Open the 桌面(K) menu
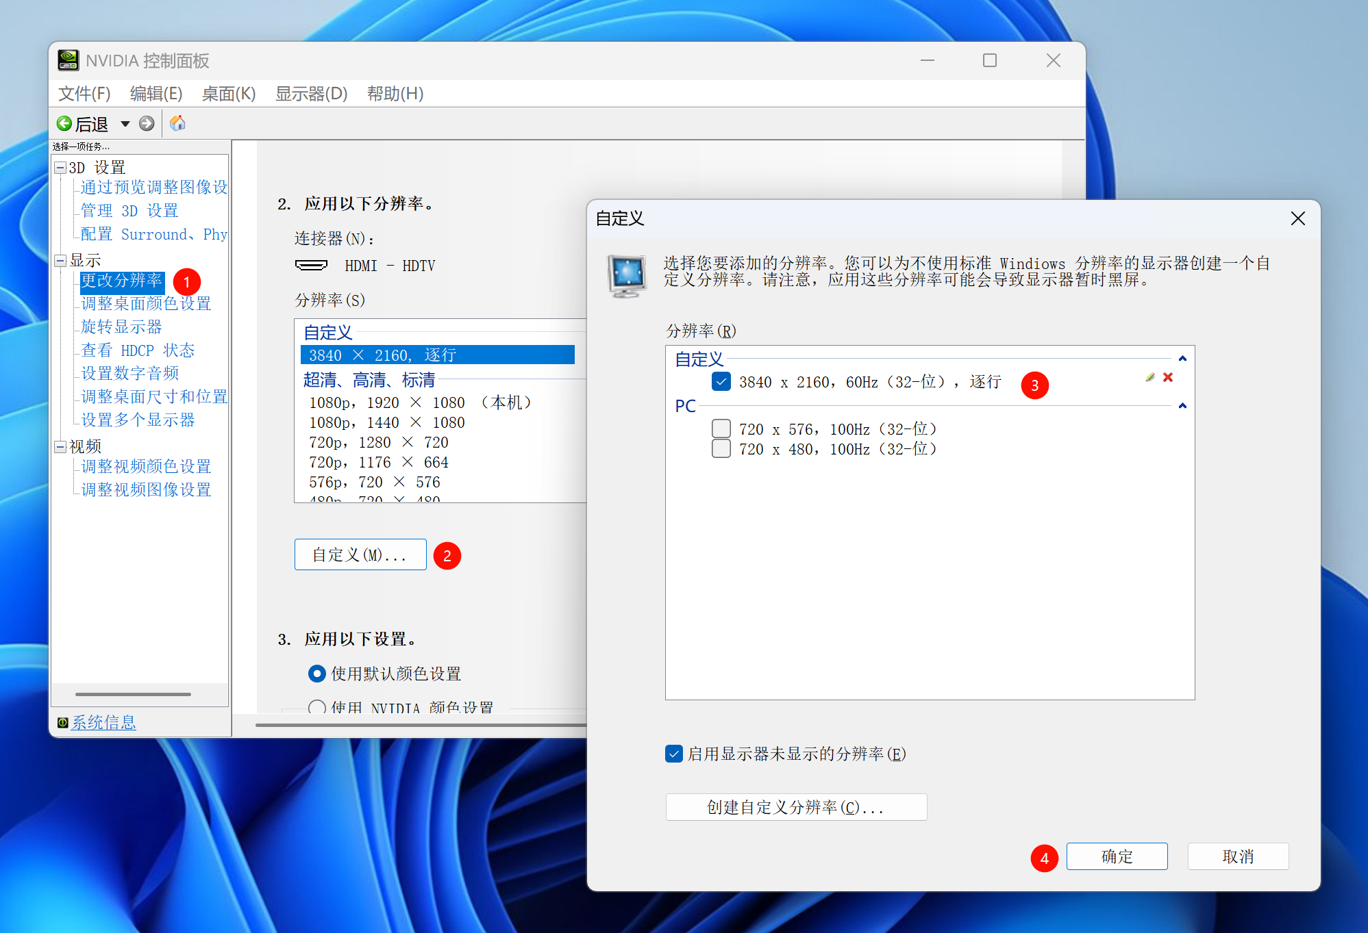The height and width of the screenshot is (933, 1368). tap(228, 93)
